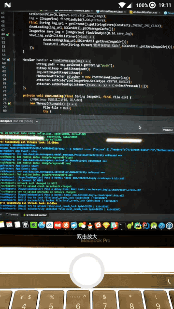Image resolution: width=174 pixels, height=309 pixels.
Task: Click the gutter override icon on line 48
Action: click(8, 35)
